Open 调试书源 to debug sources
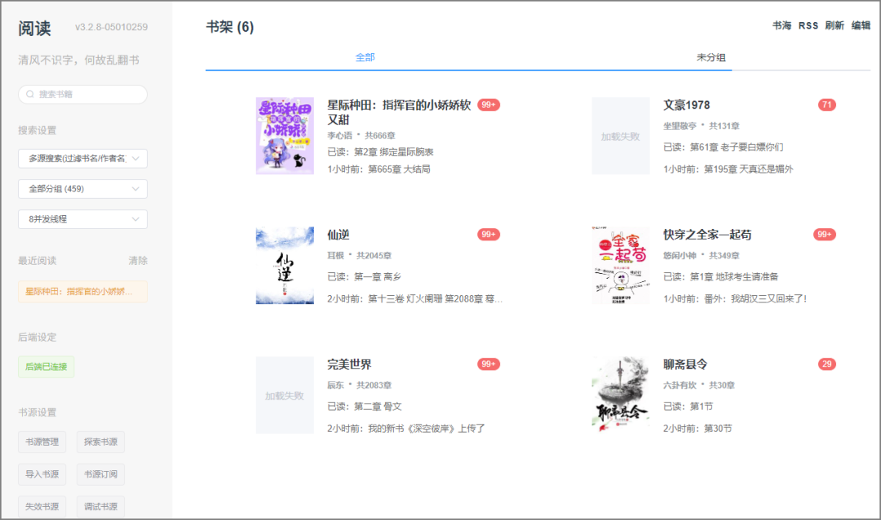The width and height of the screenshot is (881, 520). tap(100, 505)
